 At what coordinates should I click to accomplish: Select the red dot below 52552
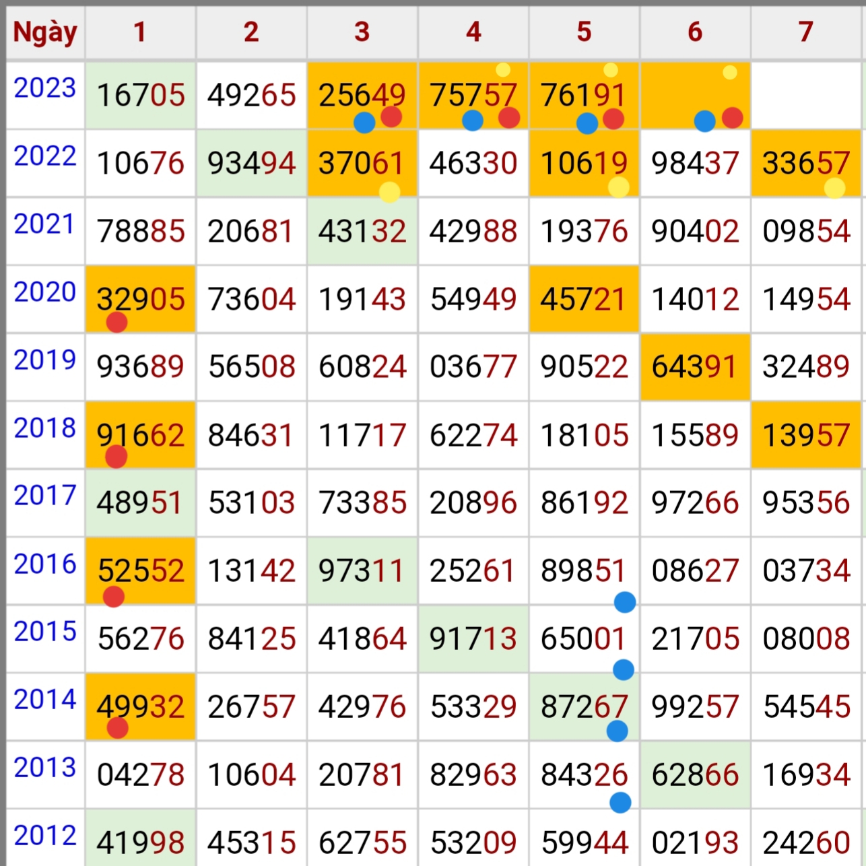click(x=113, y=597)
